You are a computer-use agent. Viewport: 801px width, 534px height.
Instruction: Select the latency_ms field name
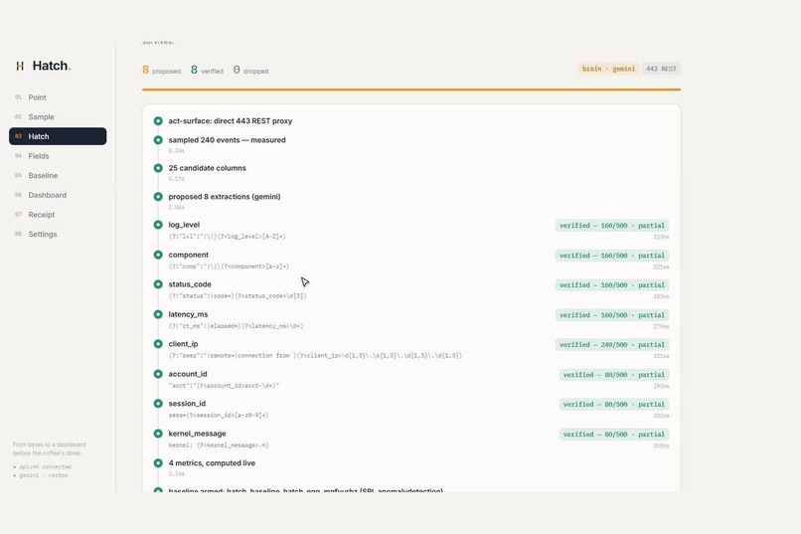click(x=188, y=314)
